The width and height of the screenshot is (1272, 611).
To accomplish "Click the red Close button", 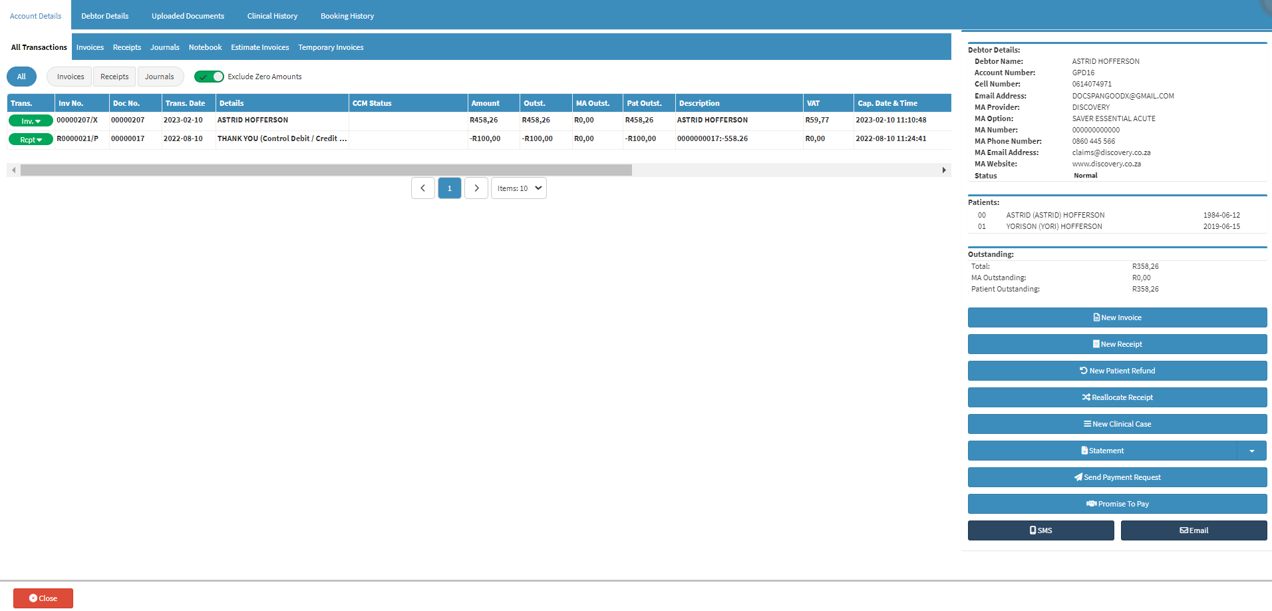I will (x=43, y=598).
